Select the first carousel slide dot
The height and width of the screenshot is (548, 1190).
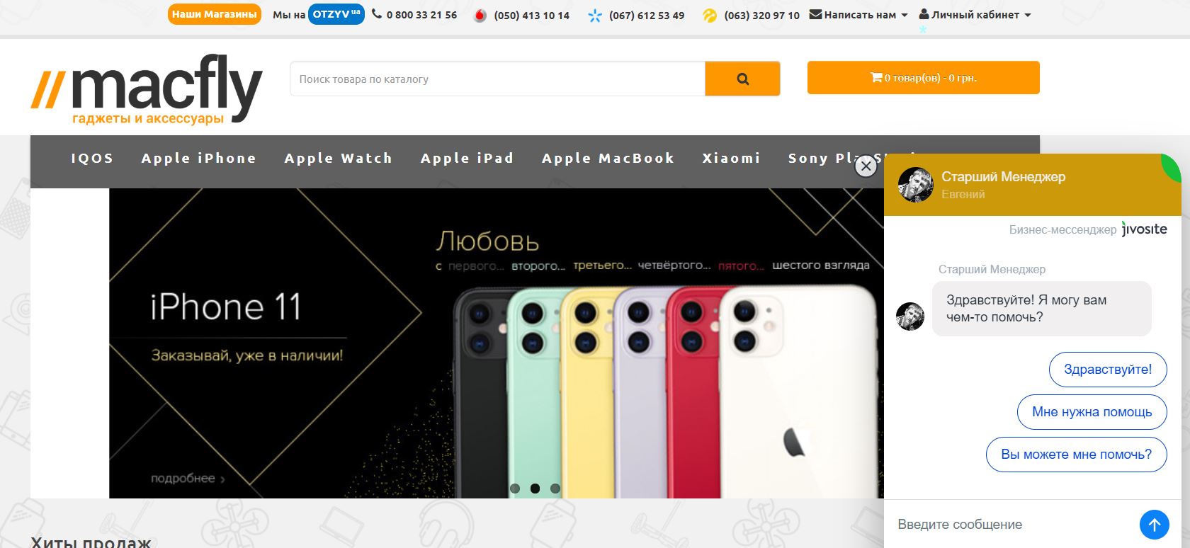coord(515,489)
